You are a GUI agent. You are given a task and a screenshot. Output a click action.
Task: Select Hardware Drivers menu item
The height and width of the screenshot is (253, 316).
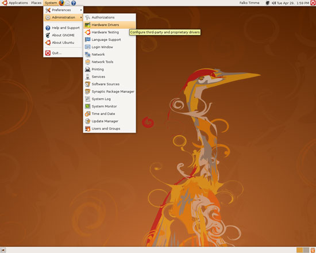(x=109, y=25)
